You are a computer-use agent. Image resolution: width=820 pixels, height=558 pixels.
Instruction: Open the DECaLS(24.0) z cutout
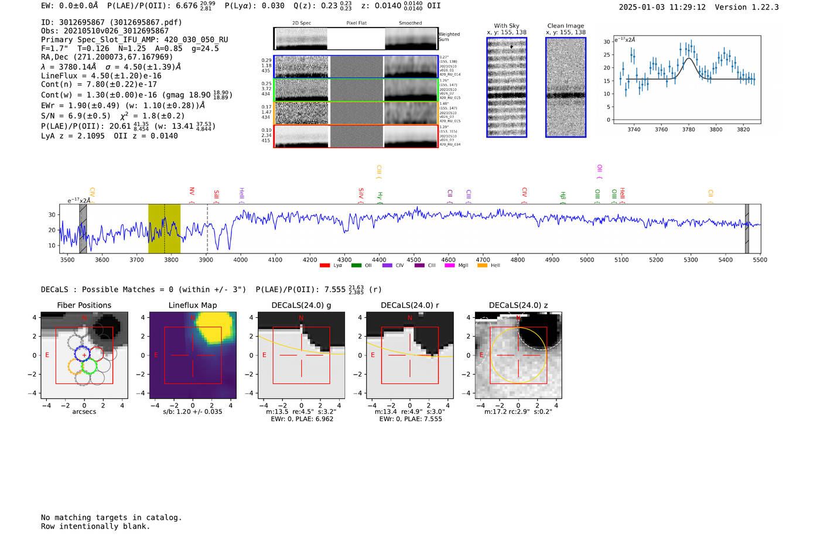coord(518,355)
